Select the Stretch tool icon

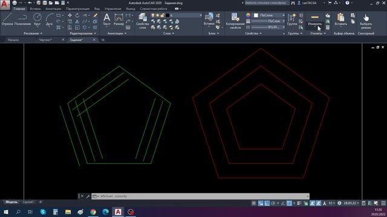[x=70, y=28]
